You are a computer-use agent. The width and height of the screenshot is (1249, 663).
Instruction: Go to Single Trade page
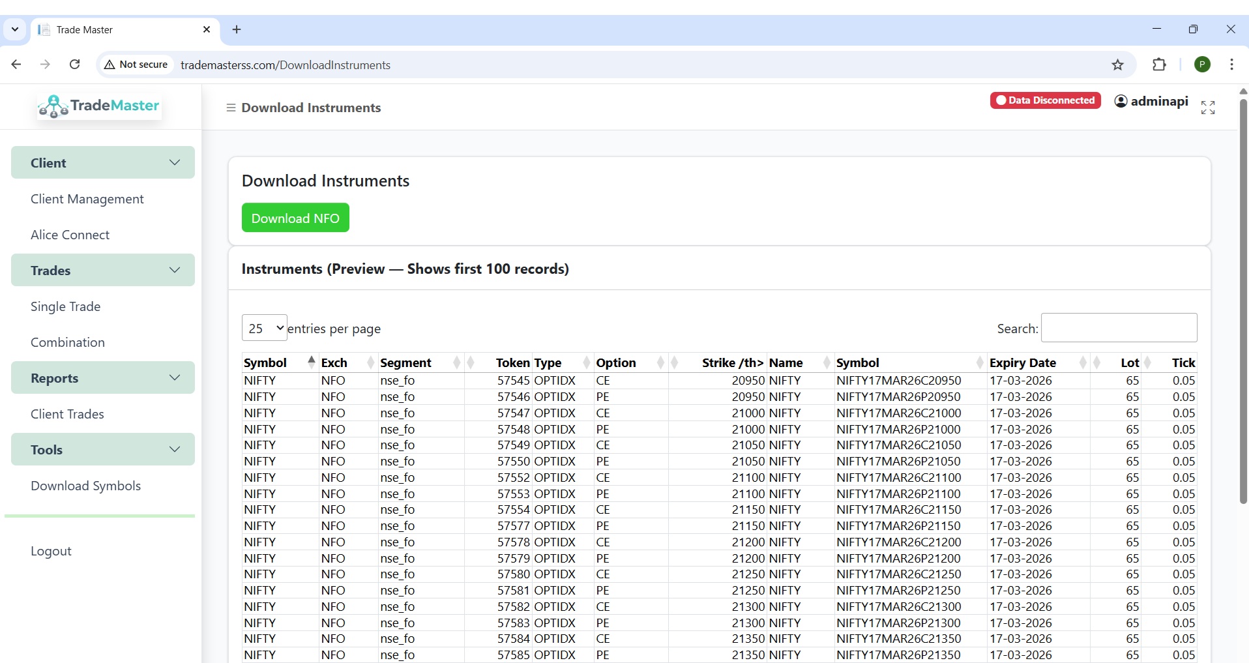(65, 306)
